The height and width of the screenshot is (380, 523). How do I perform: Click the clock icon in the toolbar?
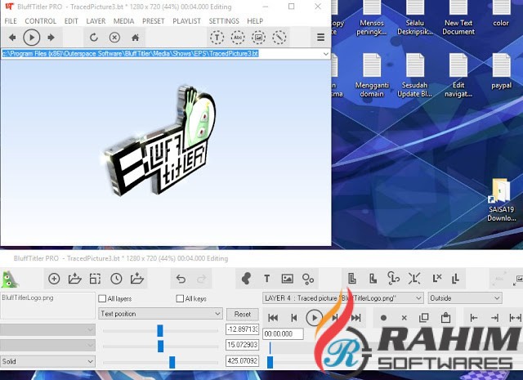coord(116,279)
